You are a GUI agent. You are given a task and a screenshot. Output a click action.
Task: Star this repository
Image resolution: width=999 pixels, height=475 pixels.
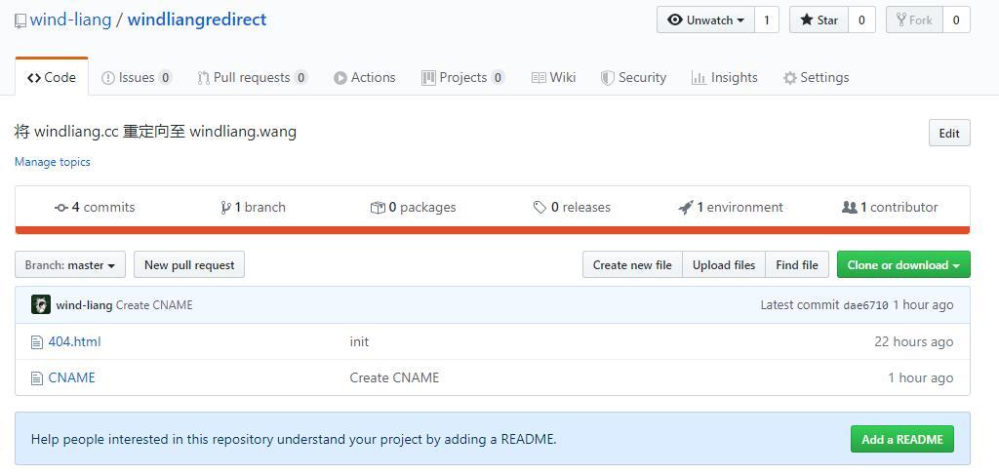pos(819,20)
